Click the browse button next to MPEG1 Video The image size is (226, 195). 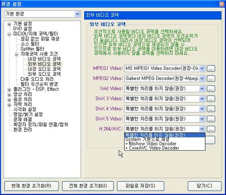point(211,69)
